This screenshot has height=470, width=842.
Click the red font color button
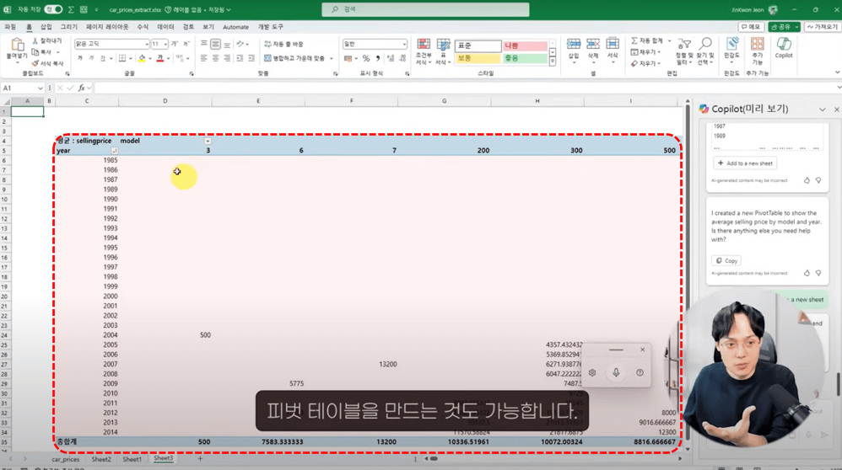(x=160, y=58)
